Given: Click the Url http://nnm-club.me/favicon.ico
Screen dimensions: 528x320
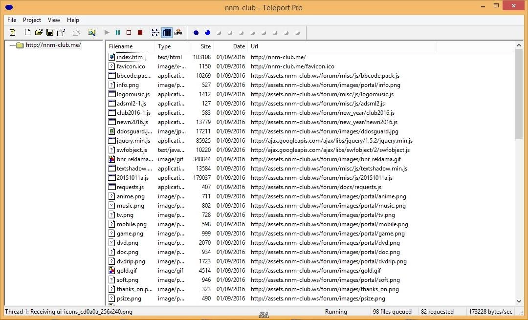Looking at the screenshot, I should [x=292, y=66].
